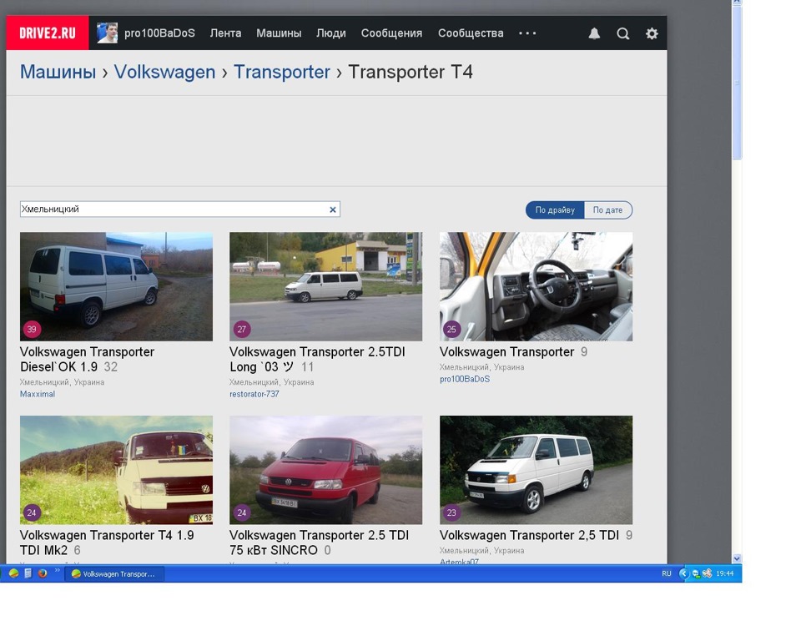This screenshot has height=641, width=801.
Task: Go to the Лента feed
Action: 225,33
